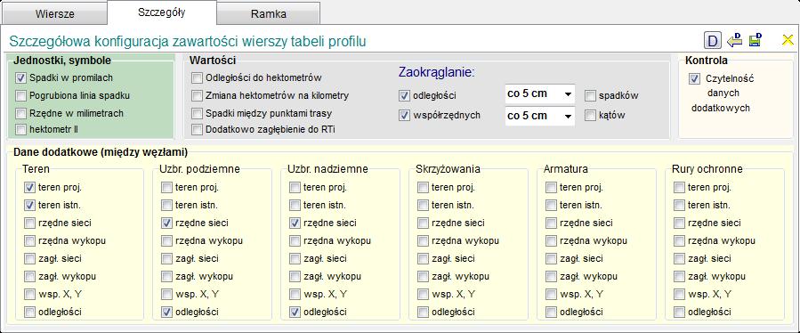Check odległości under Rury ochronne
This screenshot has height=333, width=800.
(679, 312)
